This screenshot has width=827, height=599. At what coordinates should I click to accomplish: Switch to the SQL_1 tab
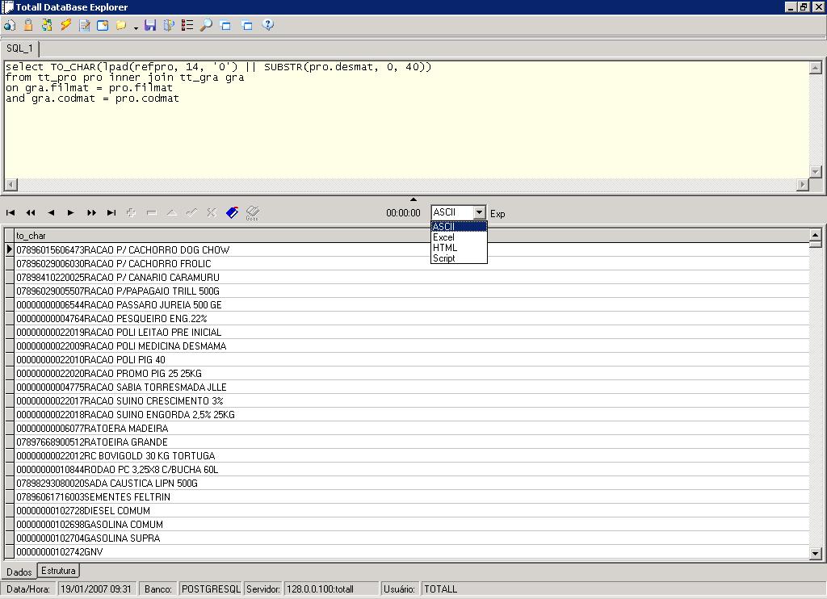pyautogui.click(x=20, y=48)
